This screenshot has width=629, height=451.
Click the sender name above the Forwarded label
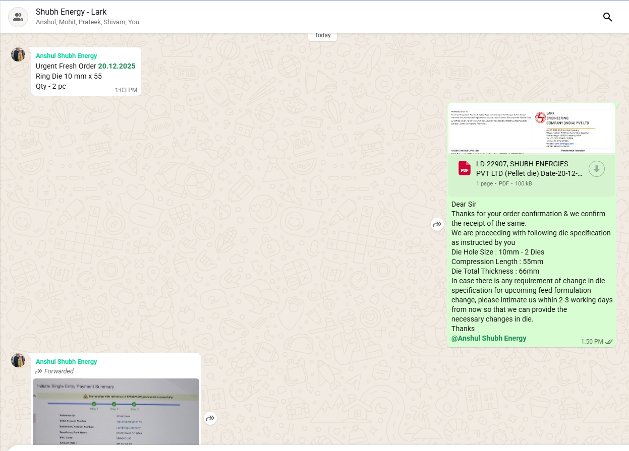click(x=66, y=362)
